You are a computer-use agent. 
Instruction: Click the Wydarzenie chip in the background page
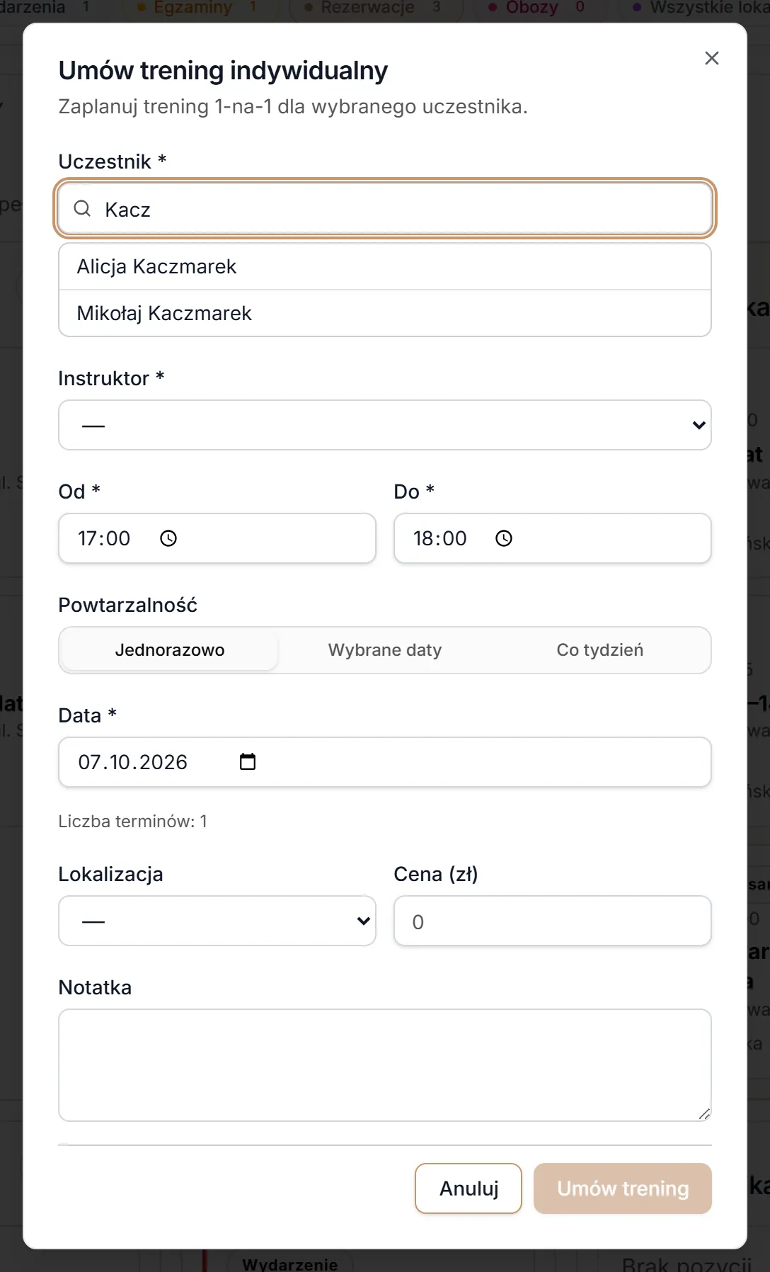click(289, 1264)
